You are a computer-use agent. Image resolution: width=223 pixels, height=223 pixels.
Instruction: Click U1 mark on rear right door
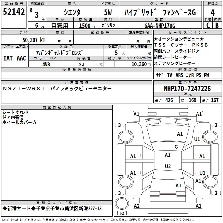(x=202, y=173)
